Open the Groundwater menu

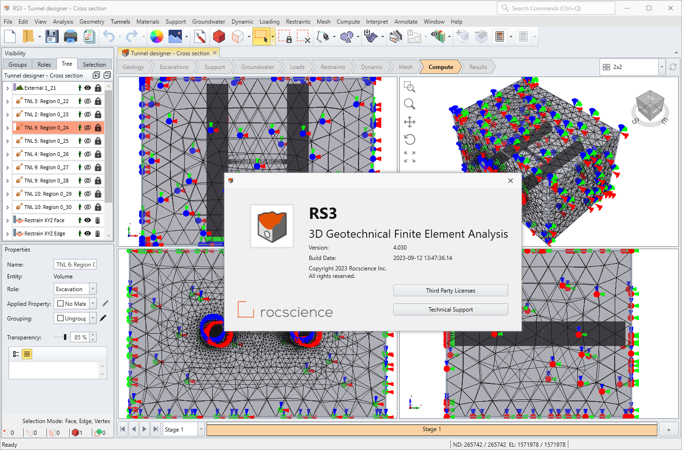tap(208, 22)
